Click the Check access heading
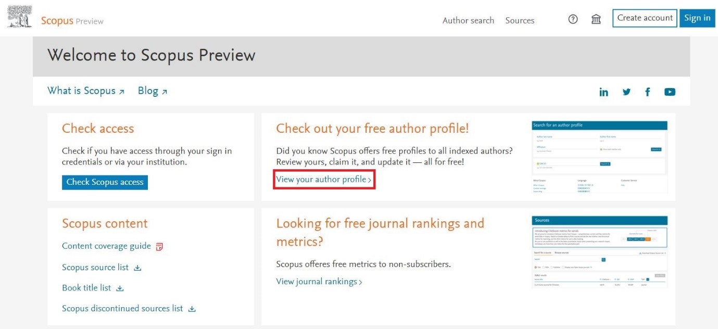This screenshot has height=329, width=718. click(x=98, y=129)
